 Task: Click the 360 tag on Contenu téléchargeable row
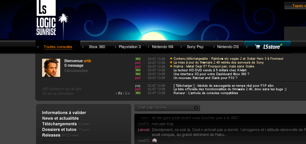tap(138, 59)
